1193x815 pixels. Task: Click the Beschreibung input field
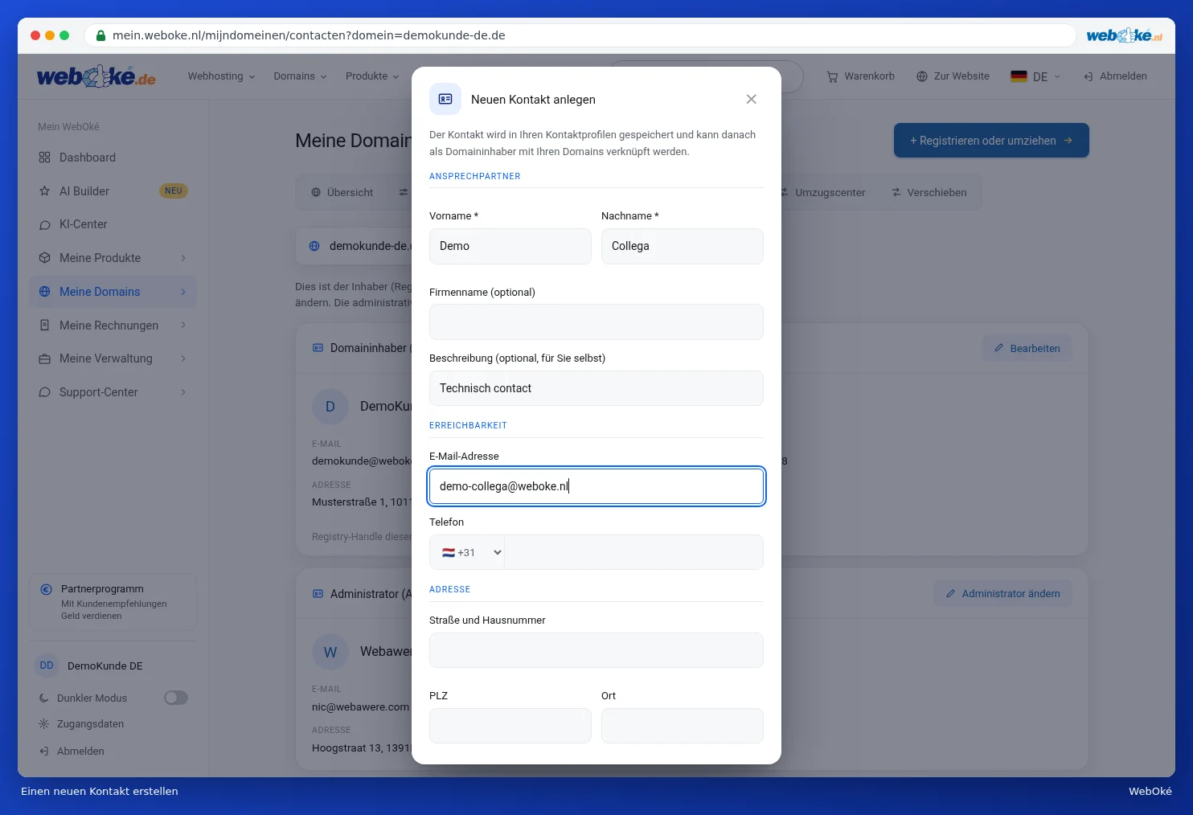(x=596, y=388)
